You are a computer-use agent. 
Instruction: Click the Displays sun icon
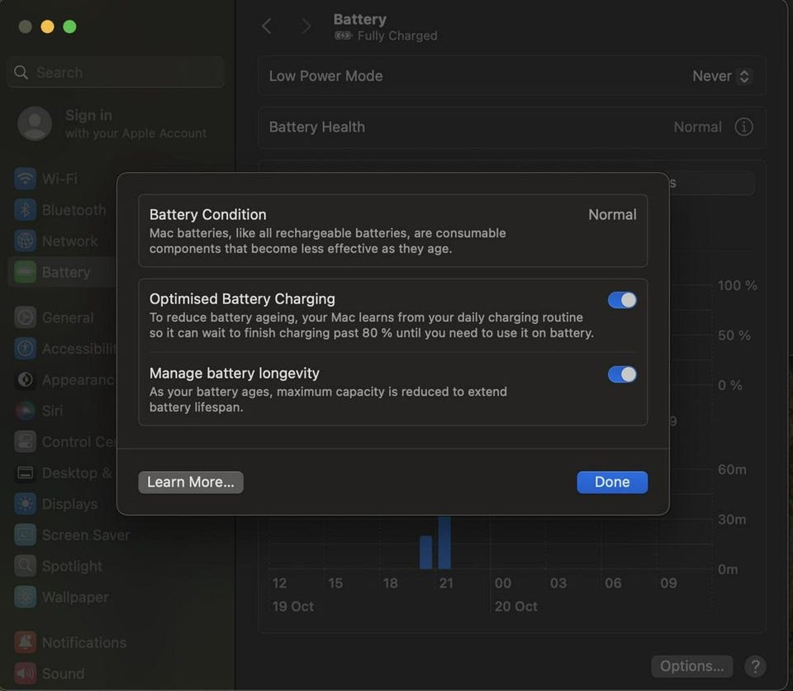coord(26,504)
